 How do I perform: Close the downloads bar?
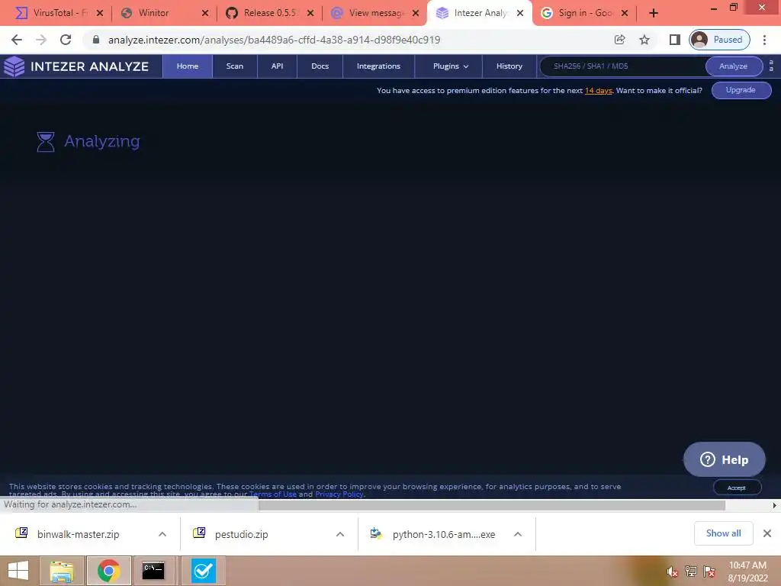tap(767, 533)
